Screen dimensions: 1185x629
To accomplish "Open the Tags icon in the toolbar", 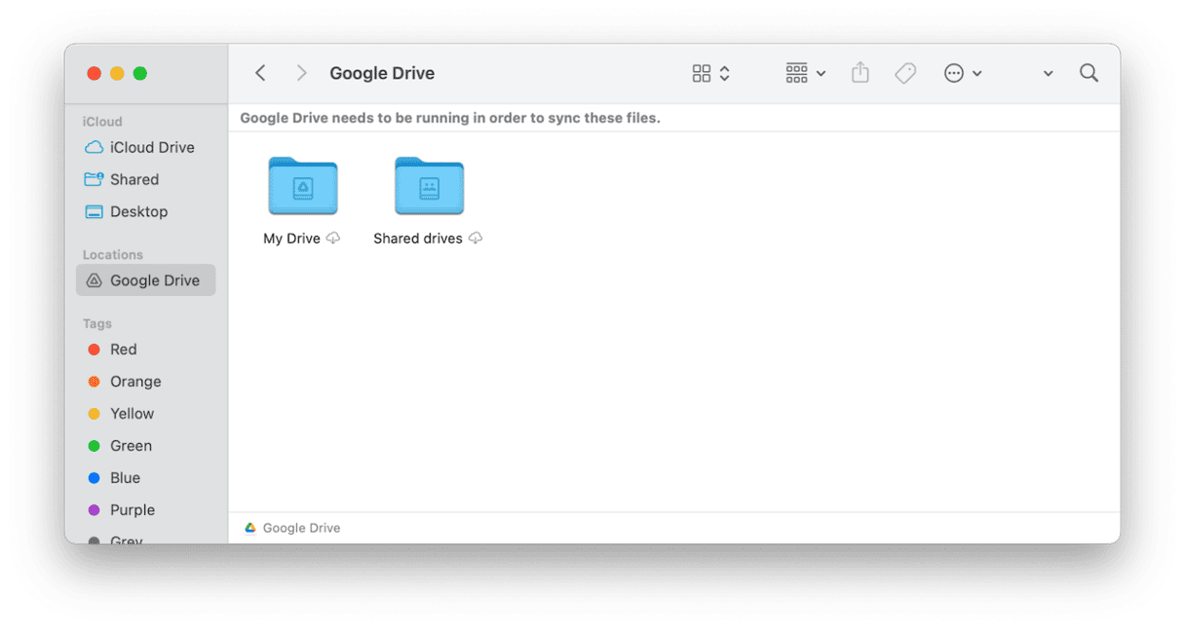I will pyautogui.click(x=905, y=72).
